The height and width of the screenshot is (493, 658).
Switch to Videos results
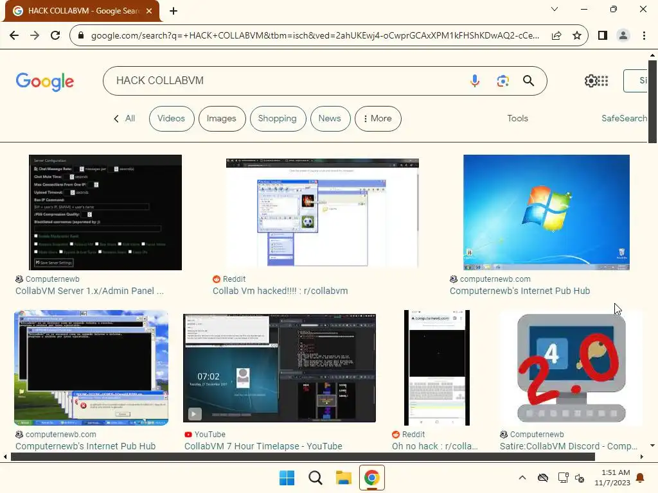click(x=171, y=119)
